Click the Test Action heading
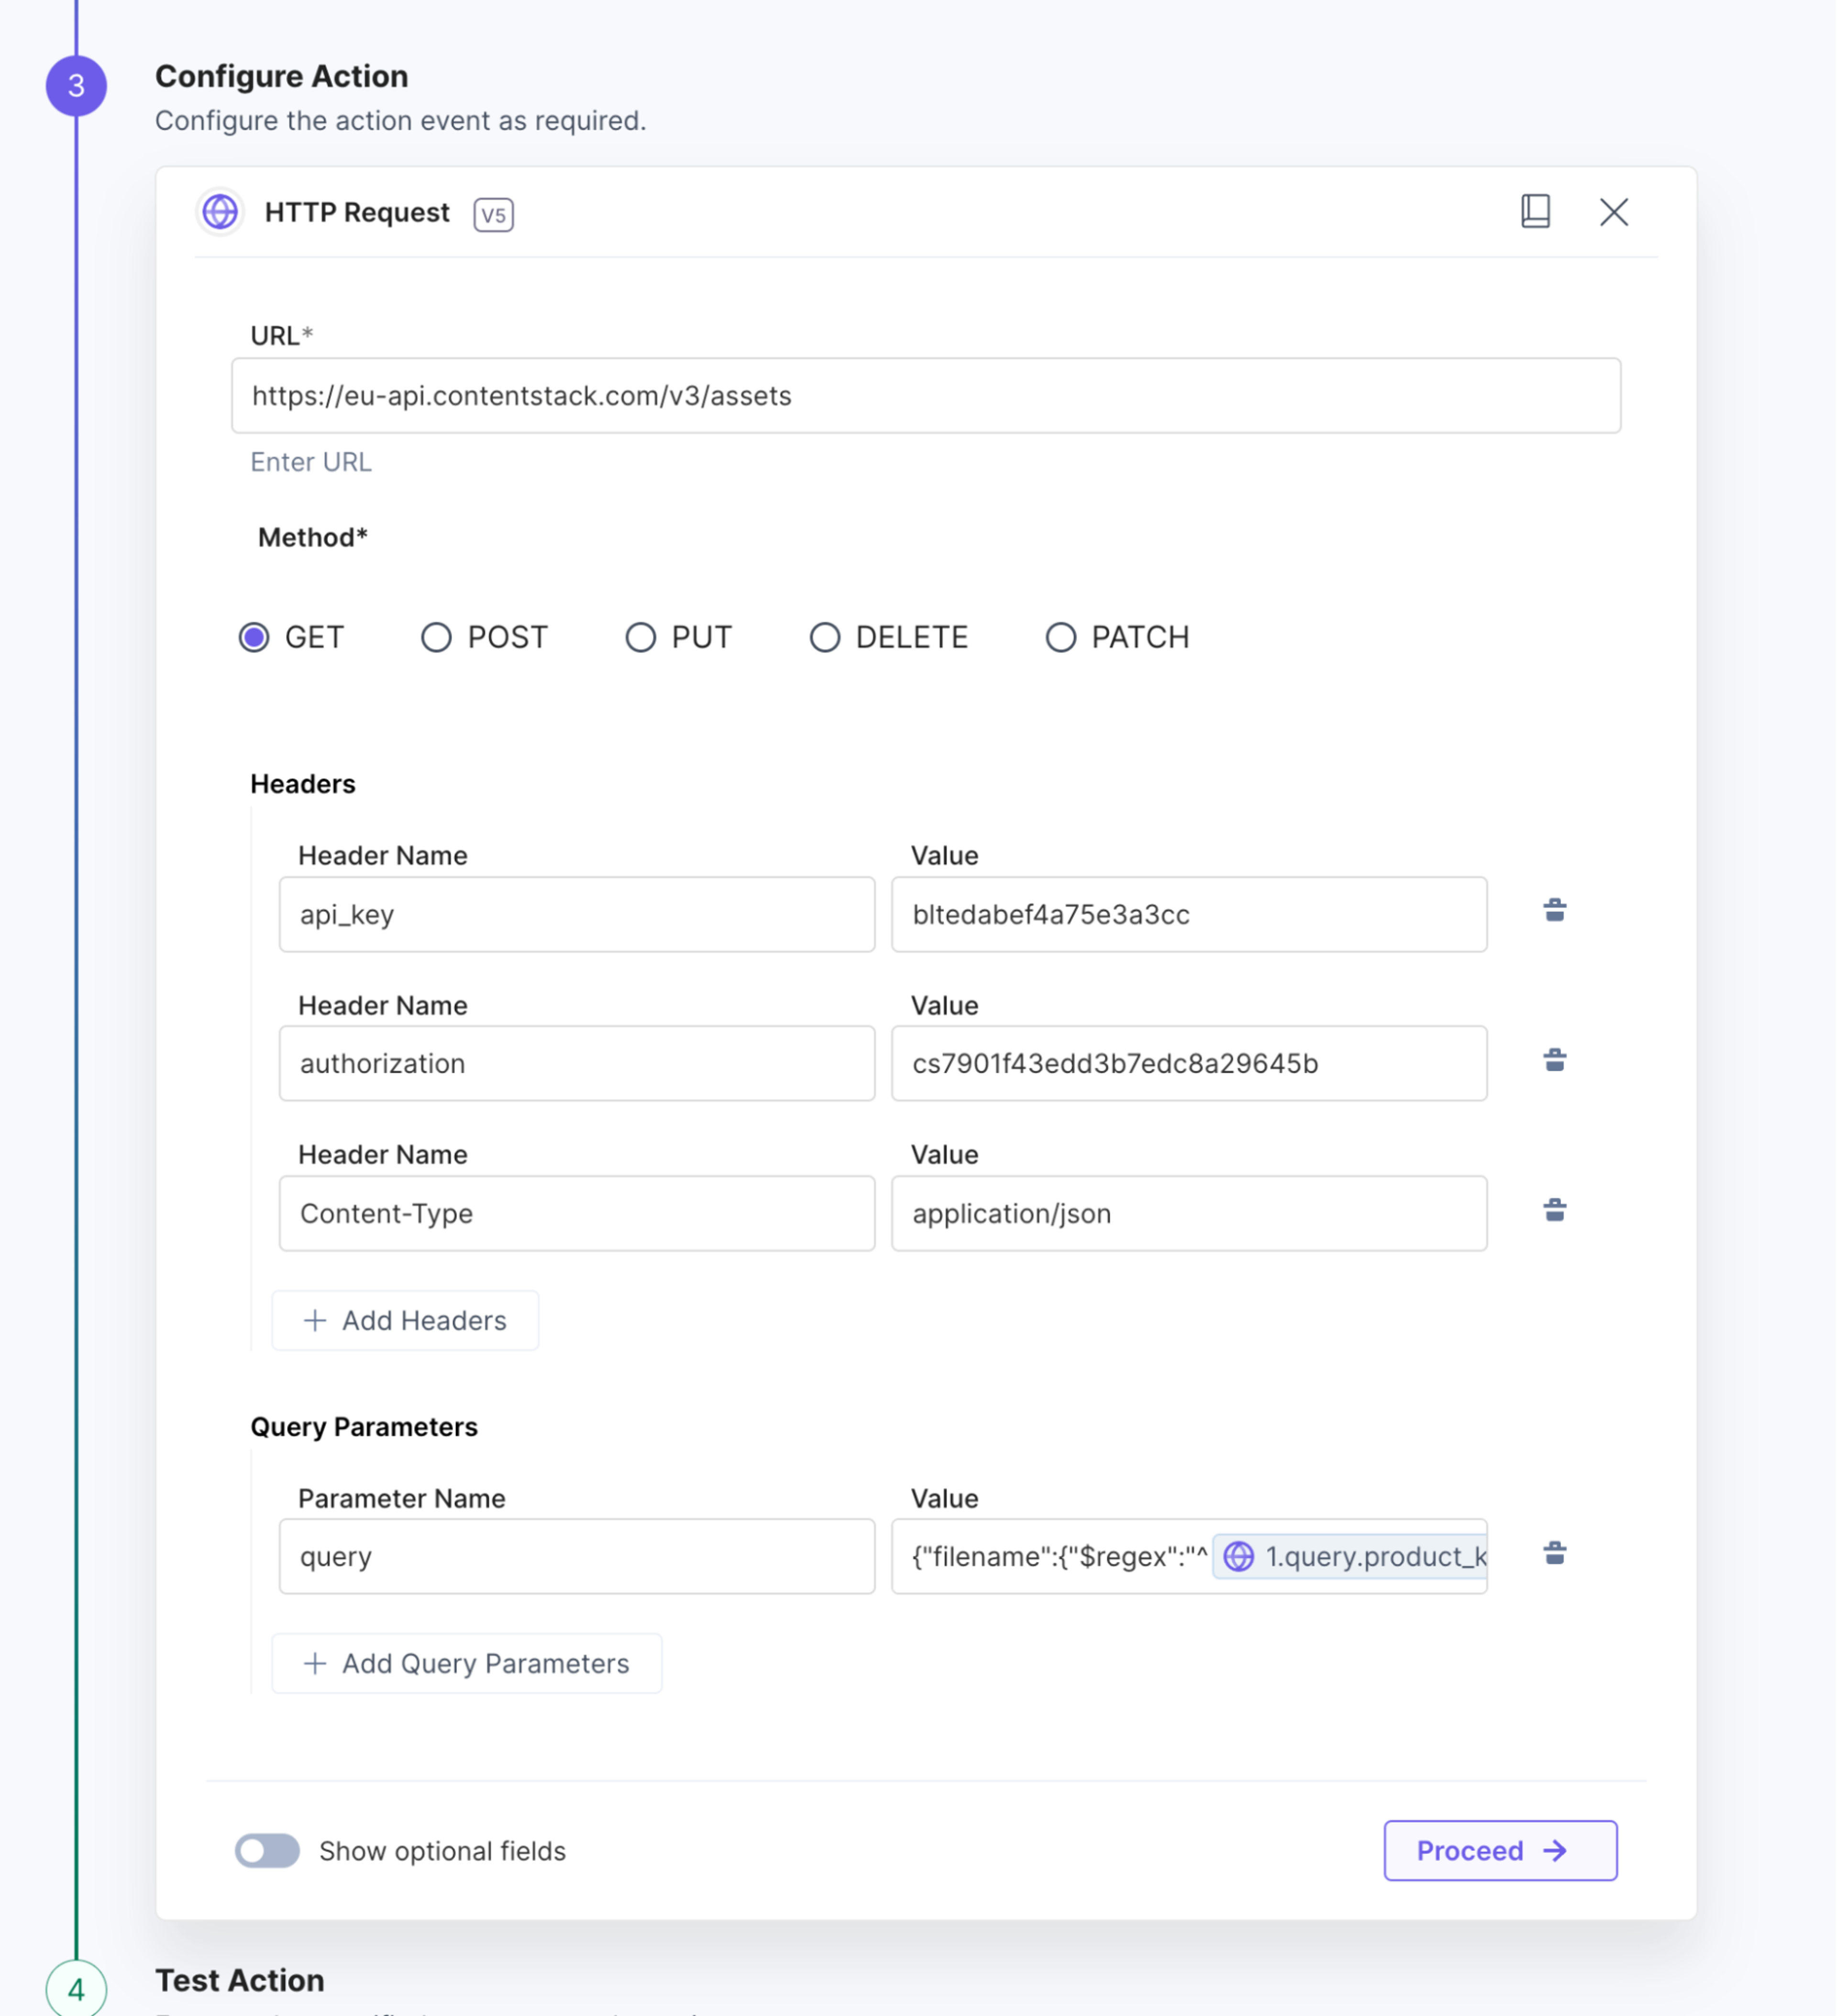 tap(240, 1980)
